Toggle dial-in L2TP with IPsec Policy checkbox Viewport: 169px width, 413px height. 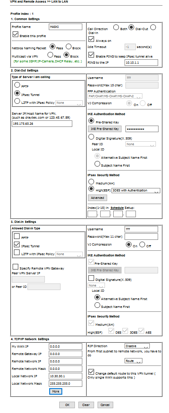[17, 253]
